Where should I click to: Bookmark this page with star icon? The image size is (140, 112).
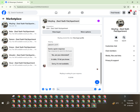pos(128,7)
